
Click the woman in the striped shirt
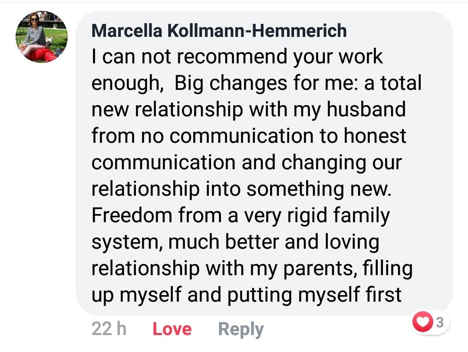[x=36, y=35]
